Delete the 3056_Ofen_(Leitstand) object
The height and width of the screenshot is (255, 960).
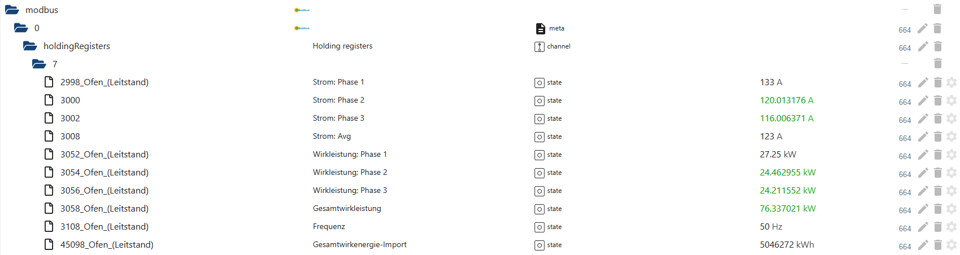937,191
